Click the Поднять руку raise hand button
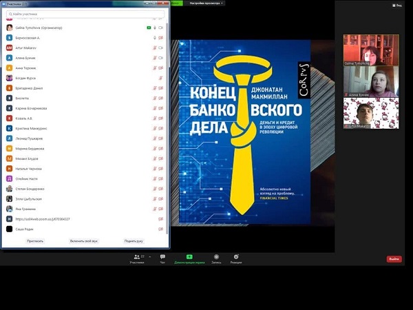The height and width of the screenshot is (310, 413). click(x=134, y=241)
